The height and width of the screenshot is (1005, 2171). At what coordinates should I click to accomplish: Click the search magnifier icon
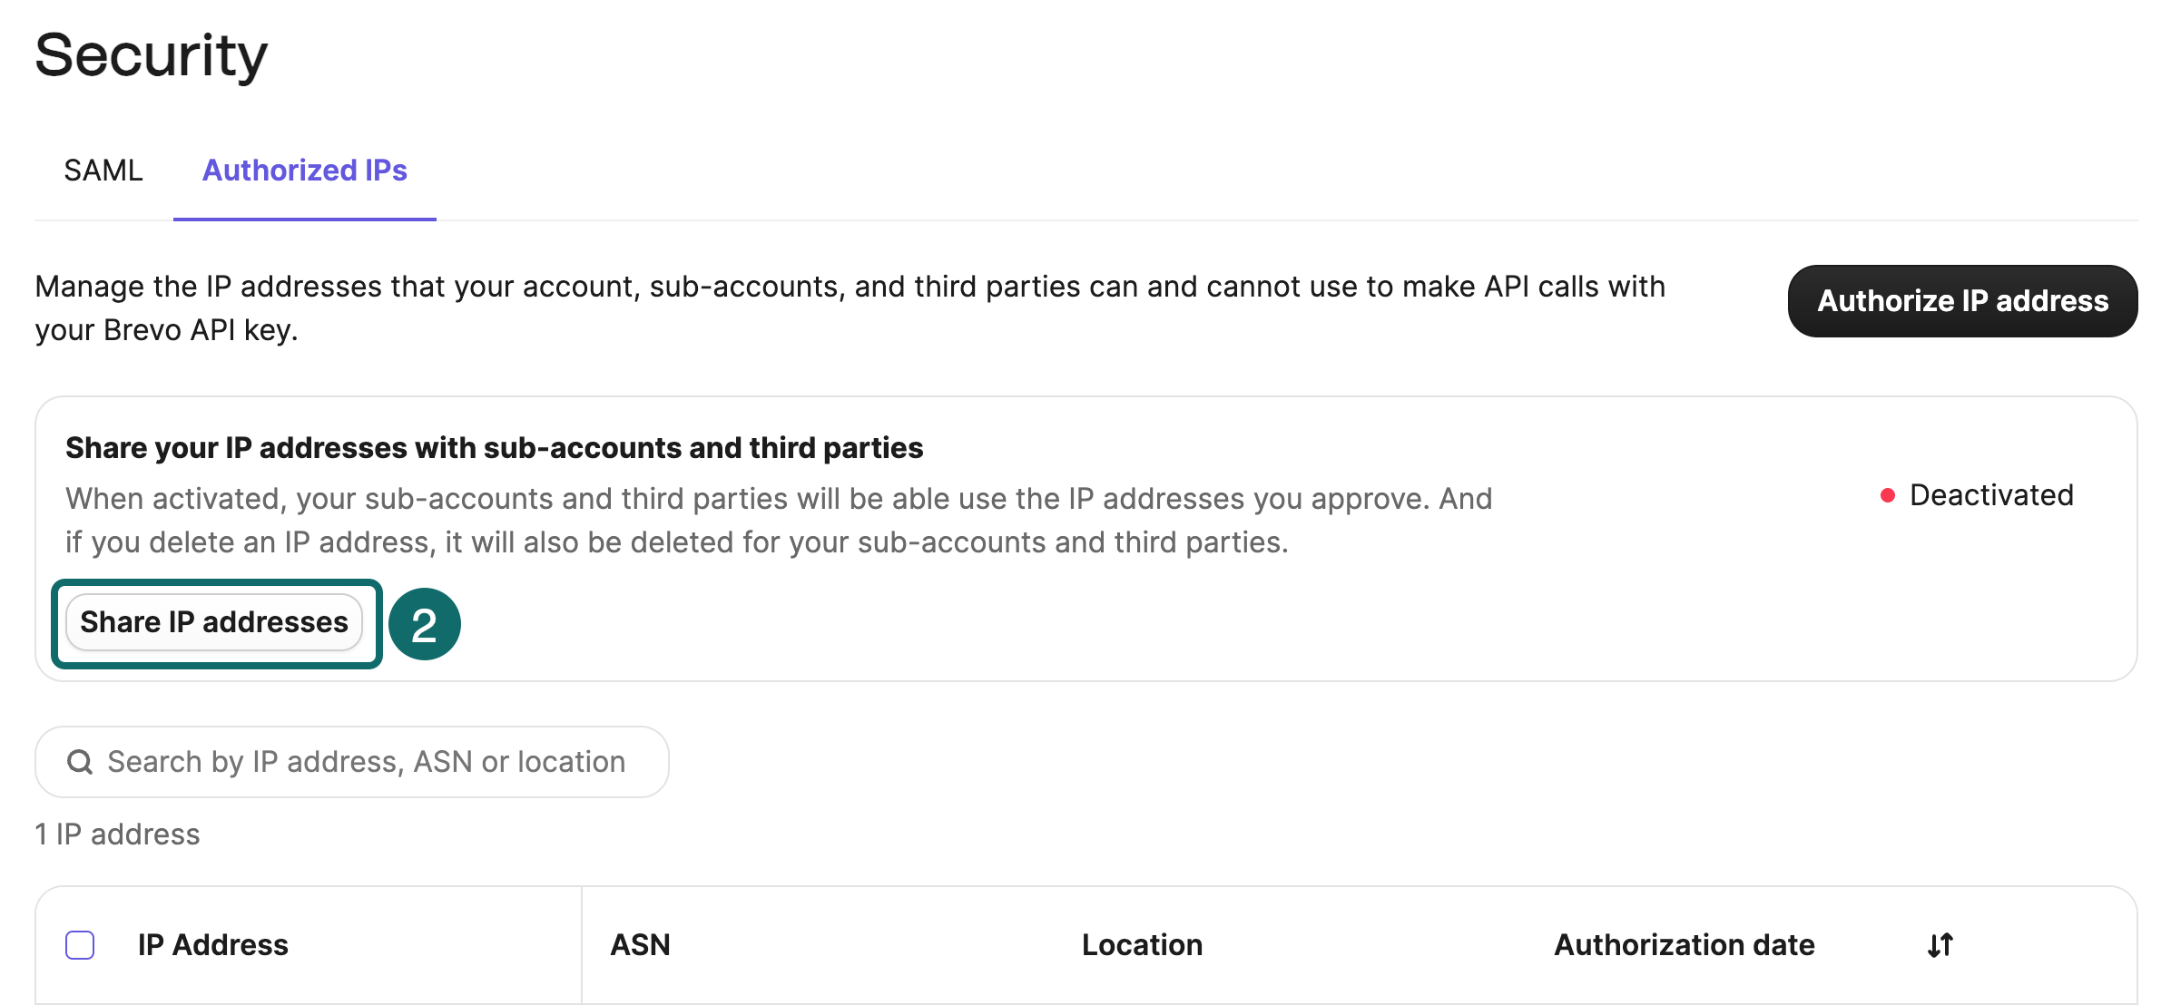pos(81,761)
